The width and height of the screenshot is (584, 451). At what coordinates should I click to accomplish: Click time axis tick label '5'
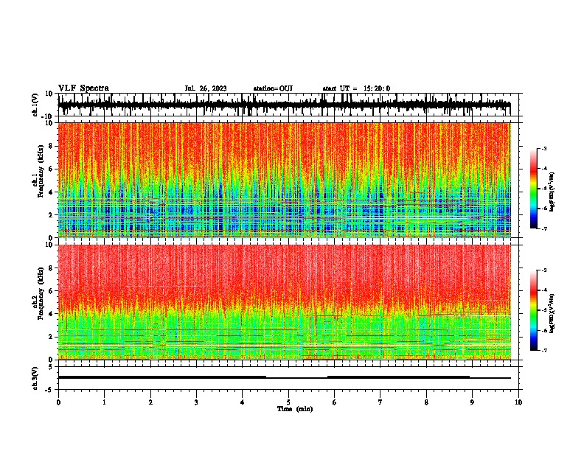[288, 402]
